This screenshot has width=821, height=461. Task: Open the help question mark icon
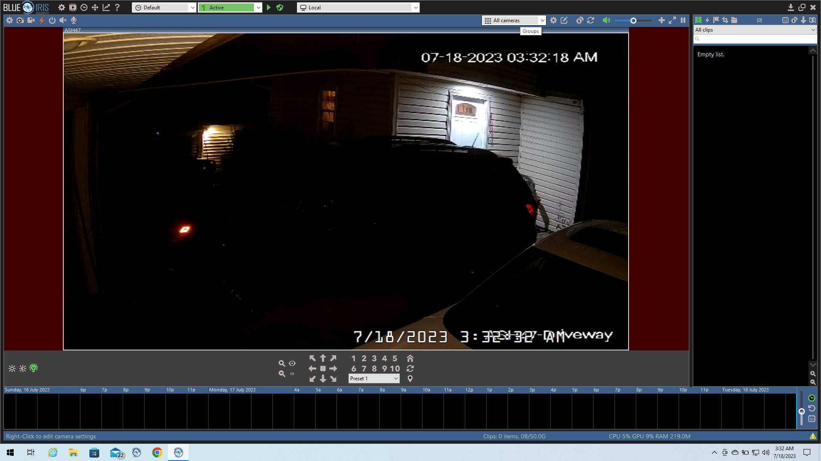click(x=117, y=7)
